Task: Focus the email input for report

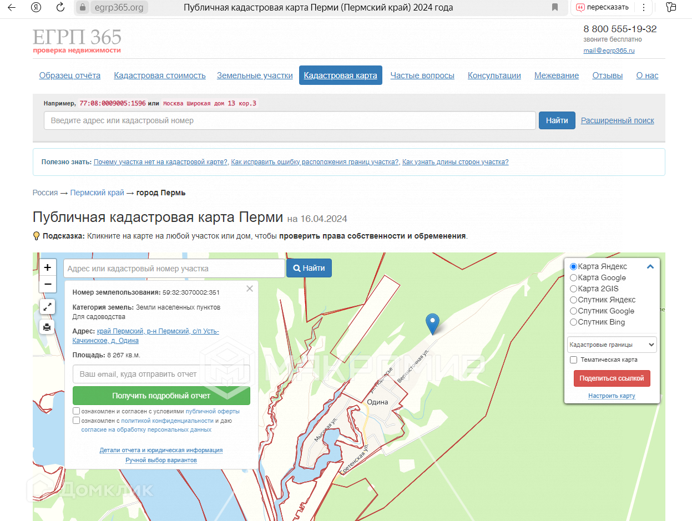Action: (161, 374)
